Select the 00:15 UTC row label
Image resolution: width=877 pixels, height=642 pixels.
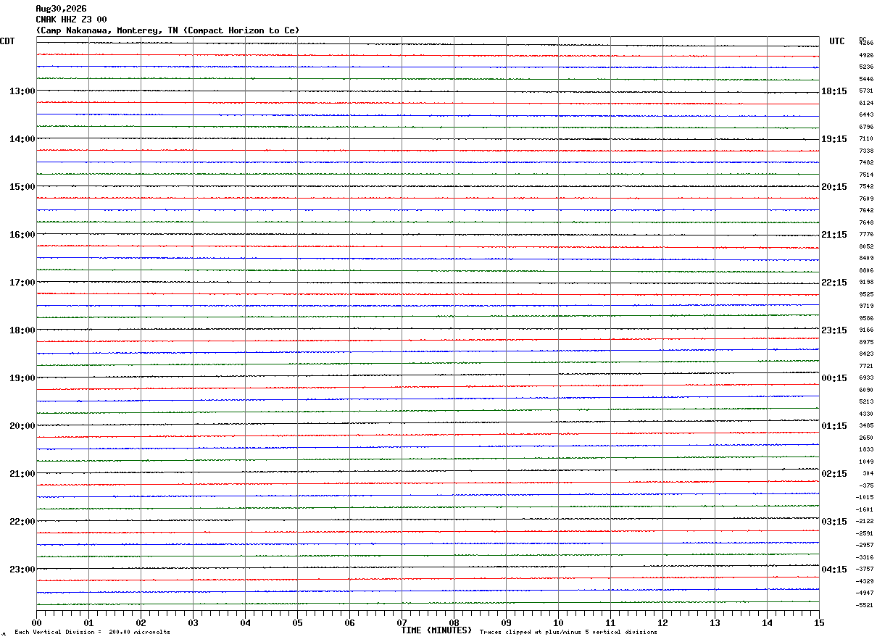click(834, 378)
